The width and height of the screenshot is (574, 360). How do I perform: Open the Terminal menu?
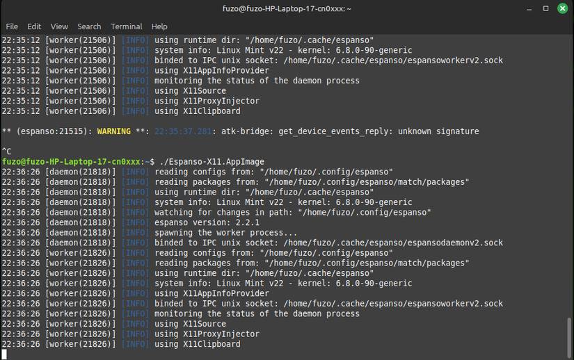[x=126, y=26]
